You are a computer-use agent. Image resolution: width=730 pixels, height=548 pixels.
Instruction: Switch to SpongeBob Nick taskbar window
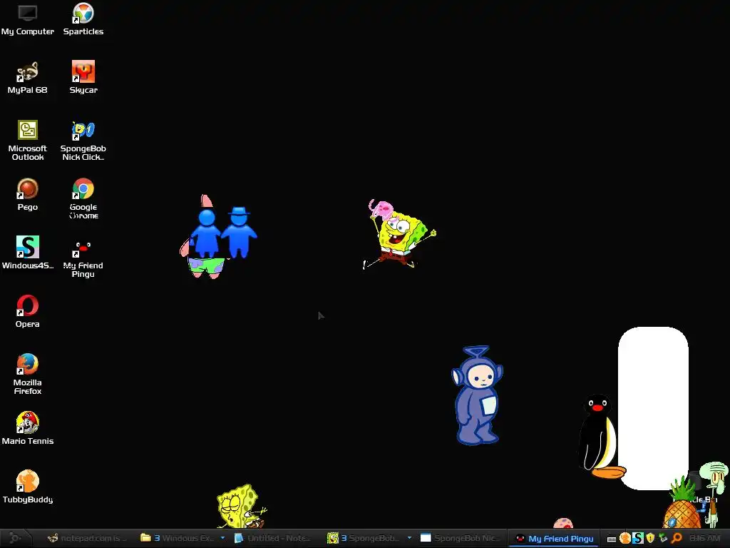461,538
